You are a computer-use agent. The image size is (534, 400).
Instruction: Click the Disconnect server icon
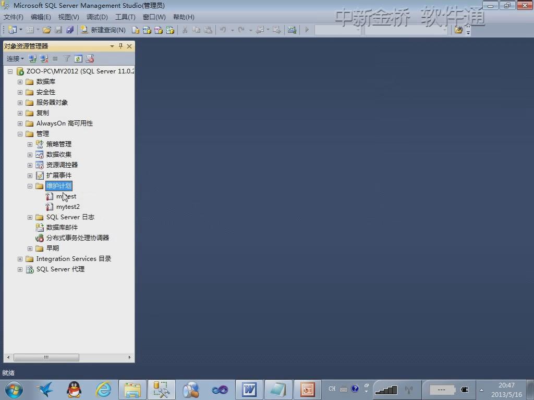pos(44,59)
